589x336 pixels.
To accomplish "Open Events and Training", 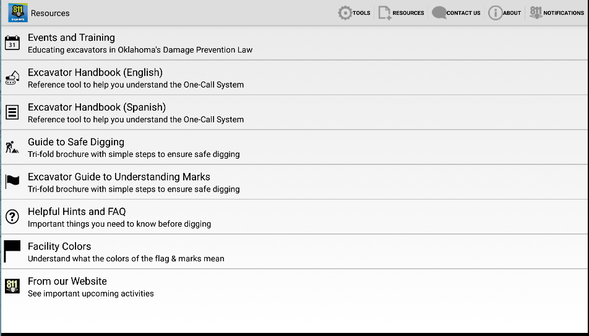I will click(x=71, y=38).
